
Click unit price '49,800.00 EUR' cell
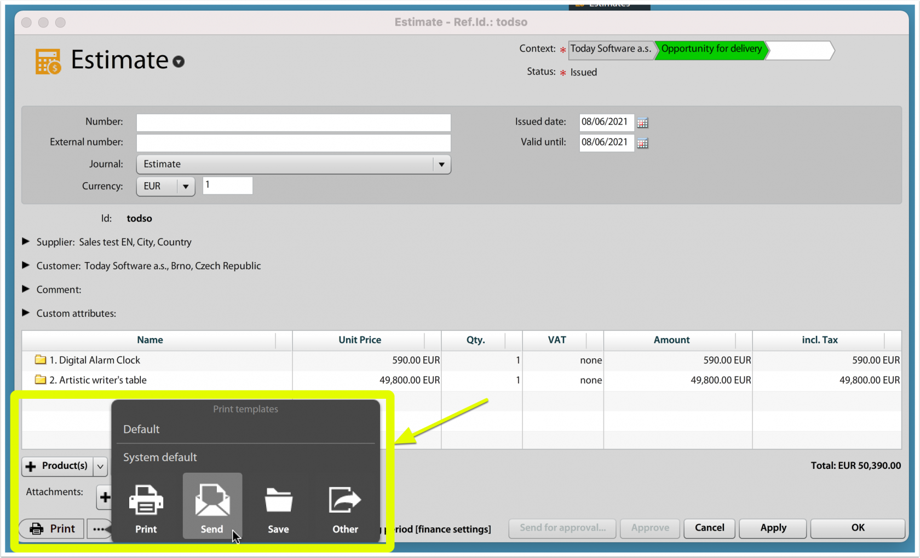(410, 380)
